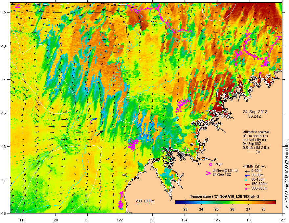Click the '-13' latitude axis label
This screenshot has height=223, width=289.
point(3,46)
